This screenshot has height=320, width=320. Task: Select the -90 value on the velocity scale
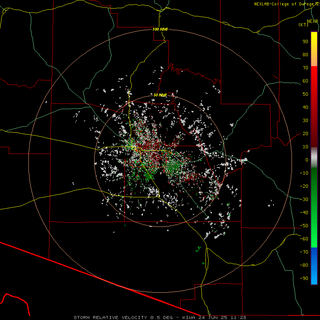click(304, 278)
